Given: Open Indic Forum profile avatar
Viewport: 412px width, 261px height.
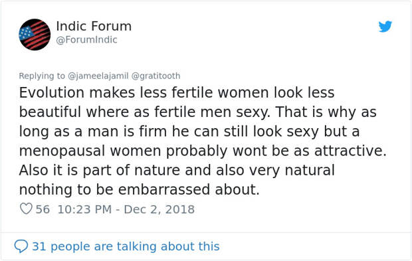Looking at the screenshot, I should [x=35, y=35].
